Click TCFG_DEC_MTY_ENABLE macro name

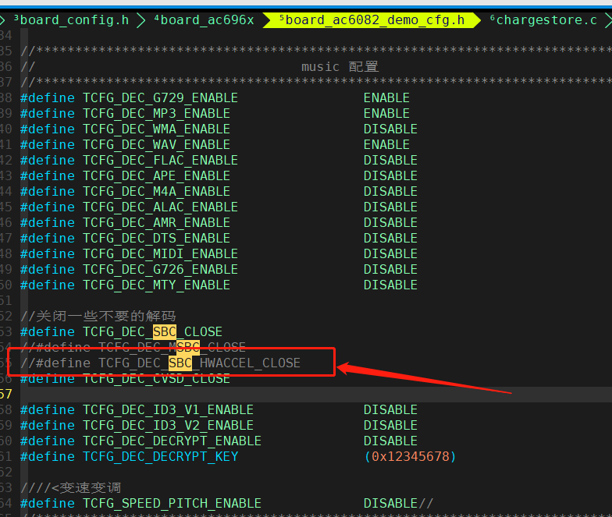156,285
